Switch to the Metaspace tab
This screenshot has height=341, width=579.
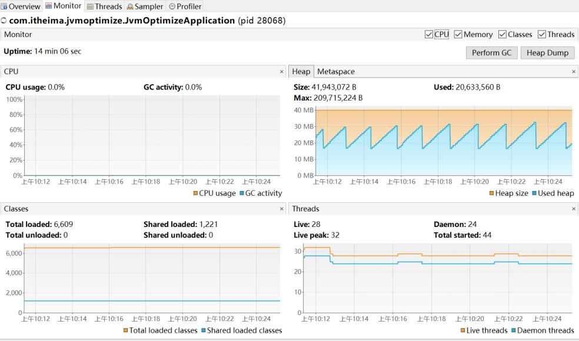coord(336,72)
